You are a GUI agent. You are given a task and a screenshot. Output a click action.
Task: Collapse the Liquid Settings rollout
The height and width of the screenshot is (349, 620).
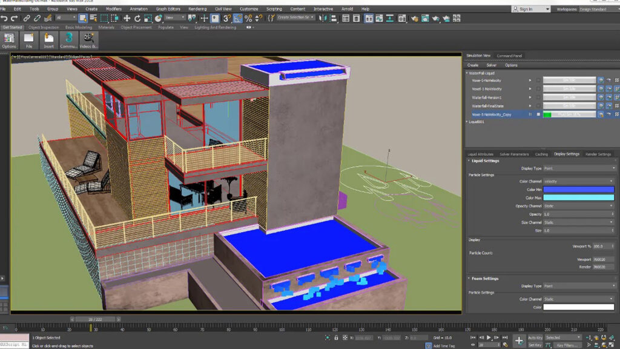point(469,161)
